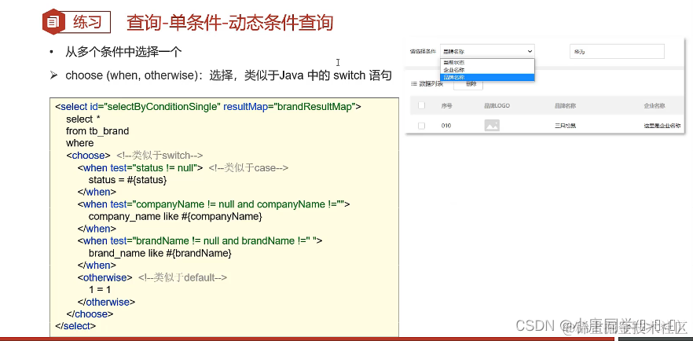Click the 企业名称 table column header
This screenshot has height=341, width=693.
click(654, 105)
